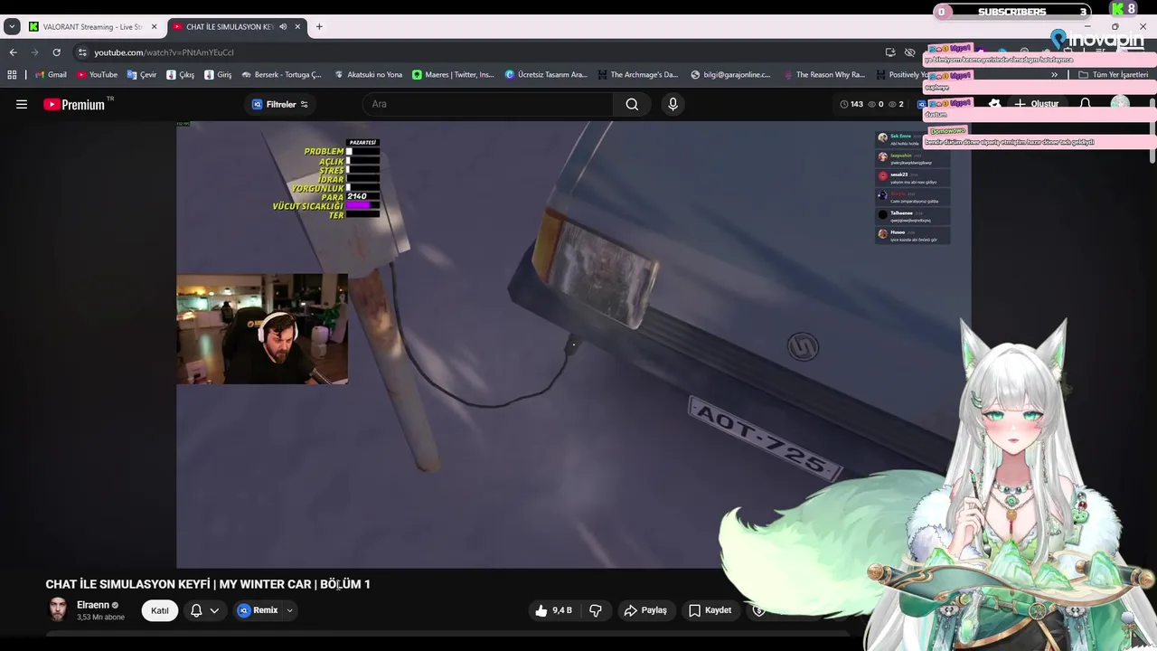Expand the bookmarks overflow chevron

(1054, 74)
